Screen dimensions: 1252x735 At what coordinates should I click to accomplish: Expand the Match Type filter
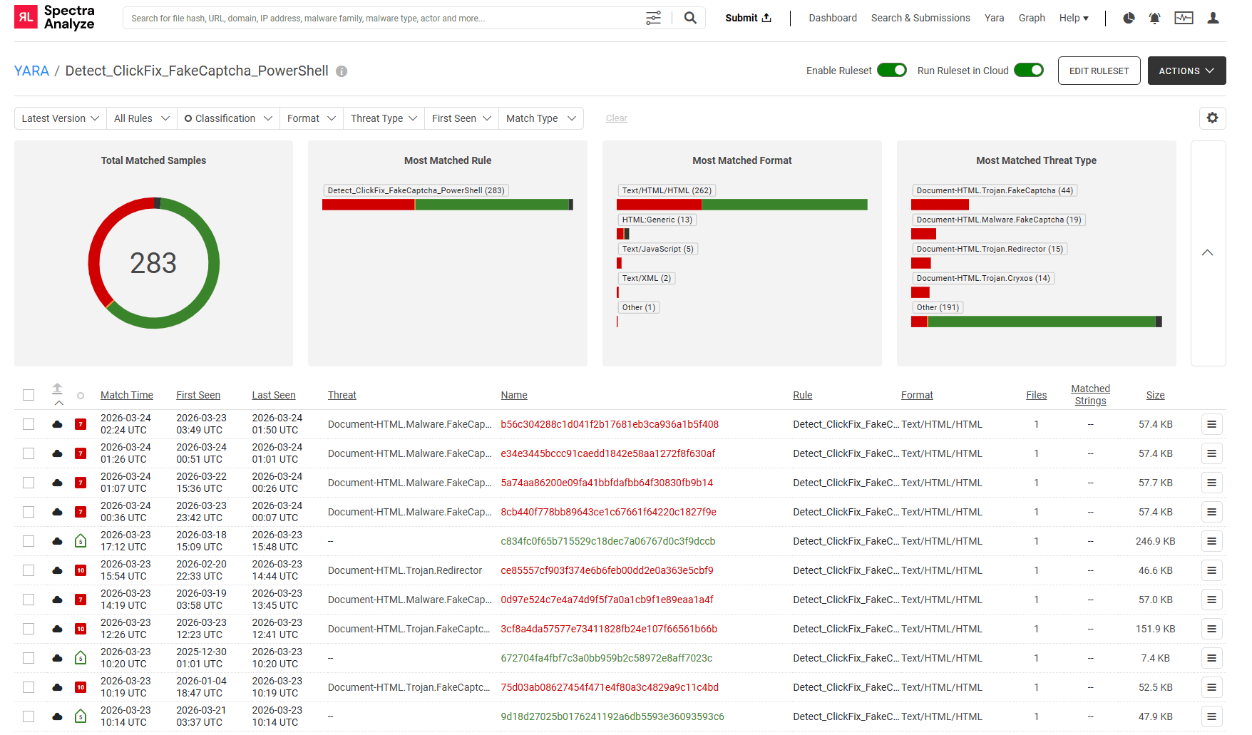coord(540,118)
